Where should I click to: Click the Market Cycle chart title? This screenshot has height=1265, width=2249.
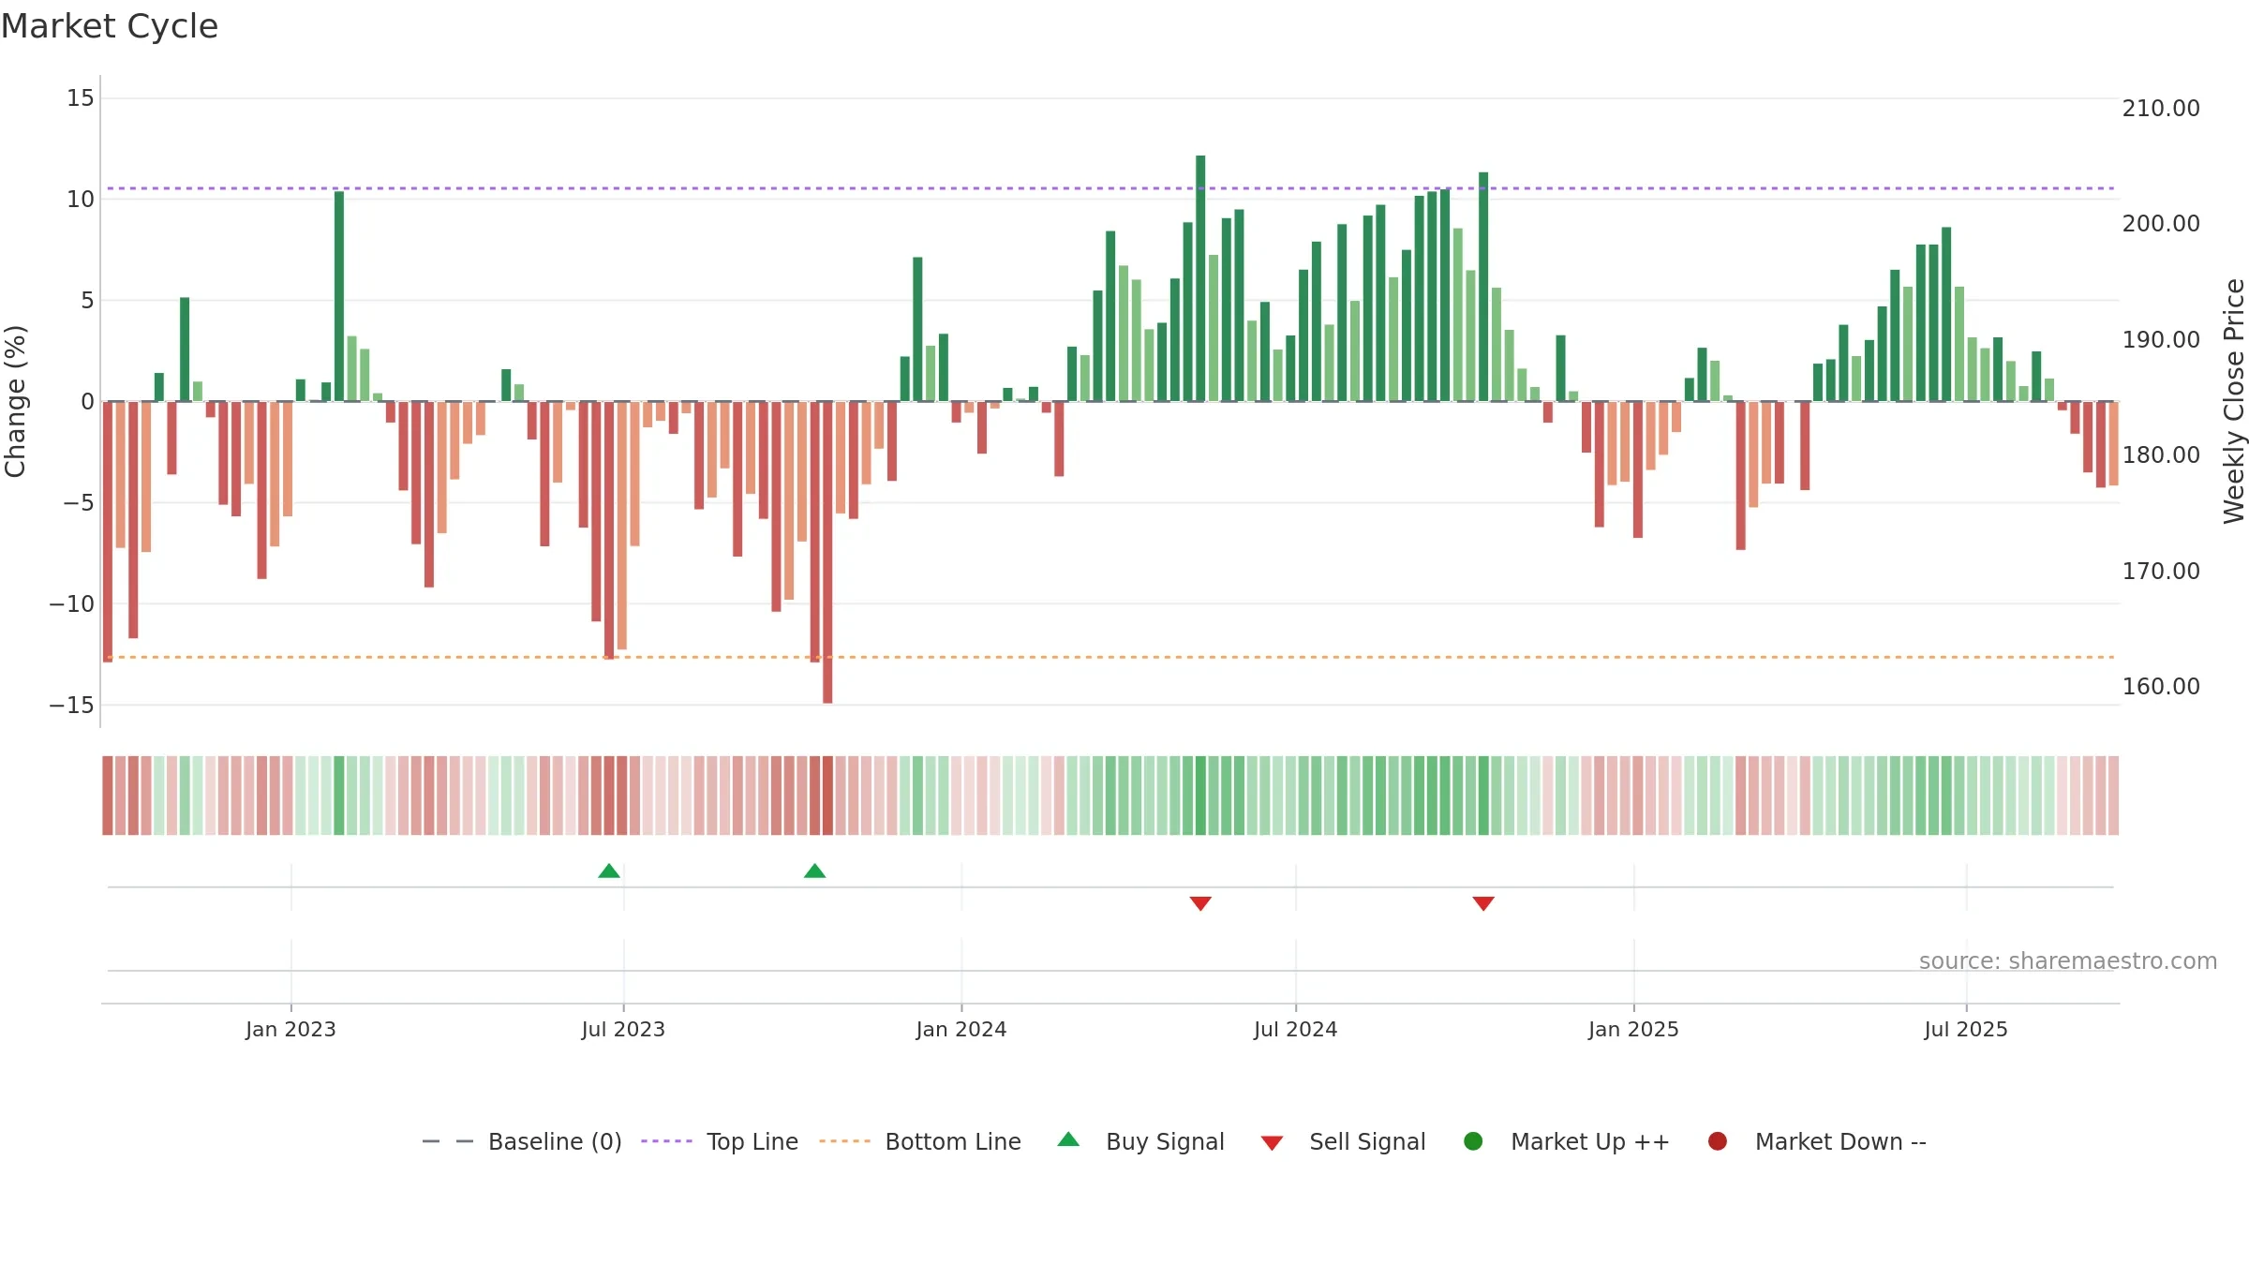coord(110,26)
